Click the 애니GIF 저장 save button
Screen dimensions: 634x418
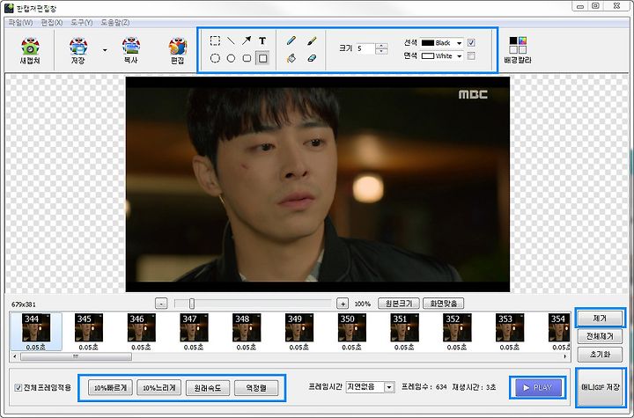coord(601,388)
